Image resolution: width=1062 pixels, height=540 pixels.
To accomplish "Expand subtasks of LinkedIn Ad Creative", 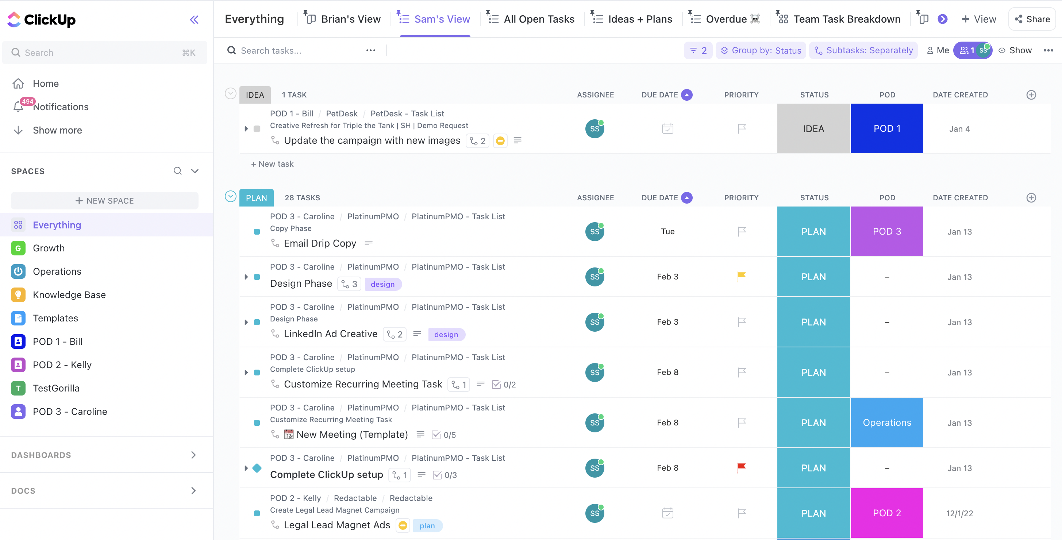I will pos(246,322).
